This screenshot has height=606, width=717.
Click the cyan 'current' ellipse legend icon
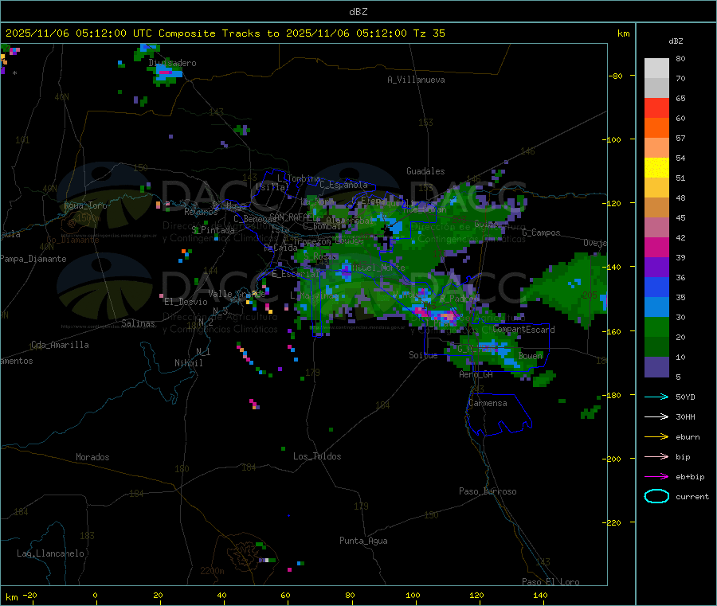(x=656, y=496)
